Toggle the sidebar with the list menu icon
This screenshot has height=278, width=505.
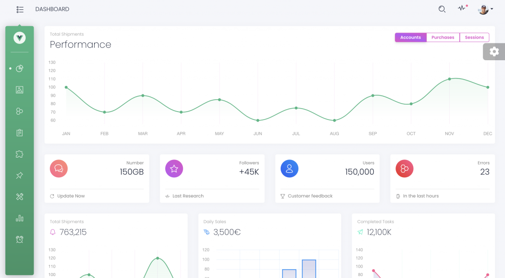coord(20,9)
